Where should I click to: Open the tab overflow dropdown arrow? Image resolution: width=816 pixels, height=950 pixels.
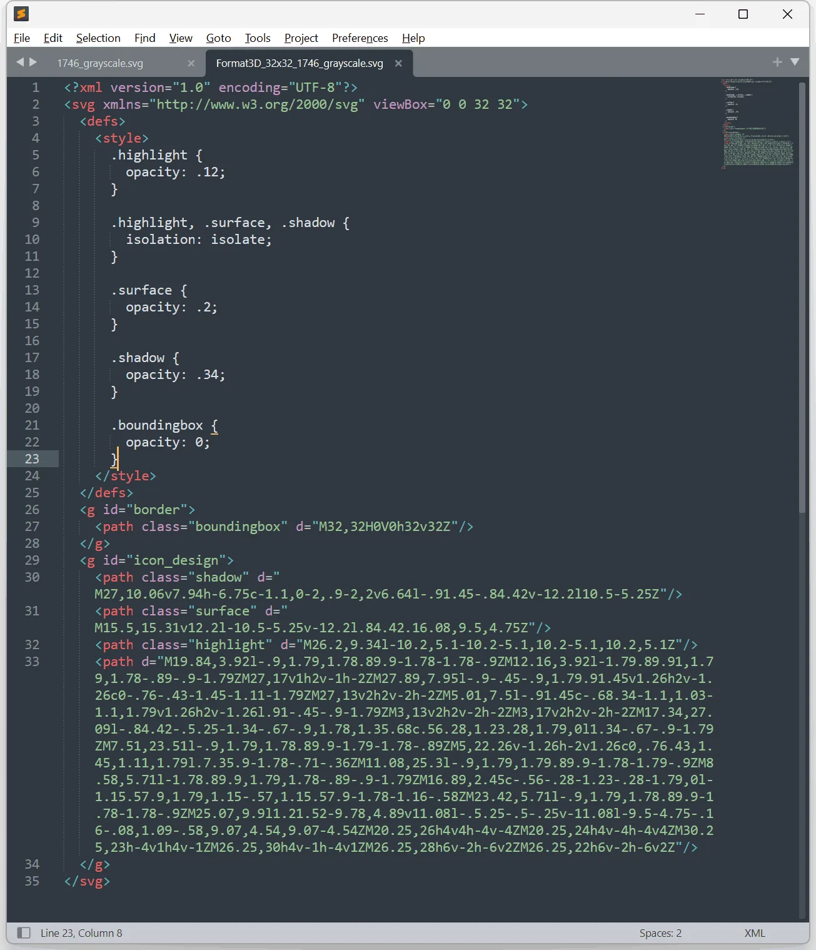coord(795,62)
